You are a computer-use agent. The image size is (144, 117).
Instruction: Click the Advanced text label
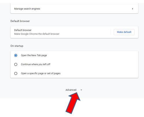point(71,90)
